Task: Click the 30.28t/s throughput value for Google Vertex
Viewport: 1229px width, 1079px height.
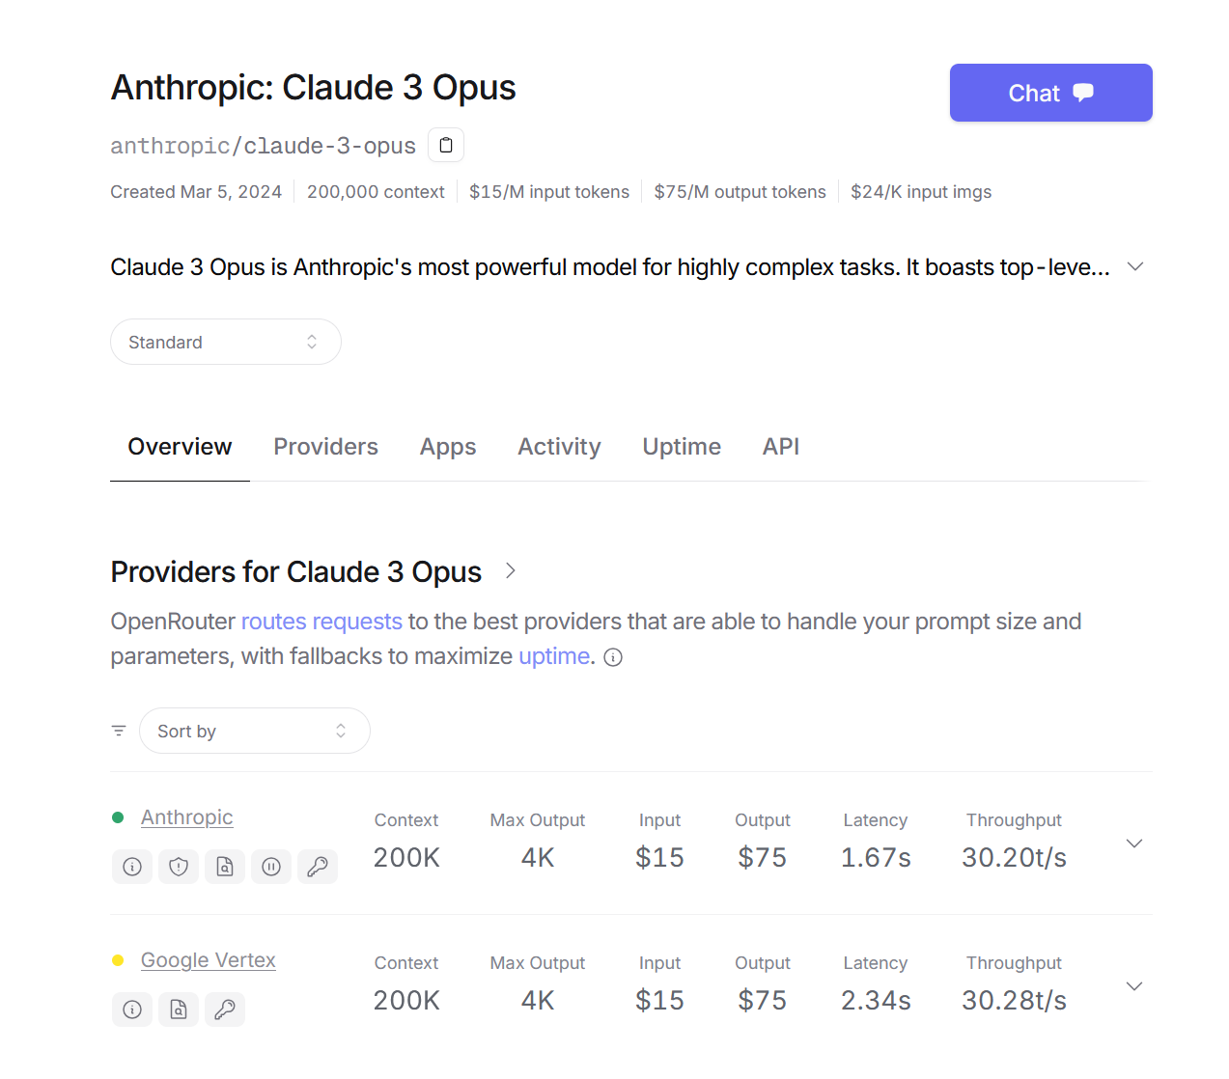Action: (x=1014, y=1000)
